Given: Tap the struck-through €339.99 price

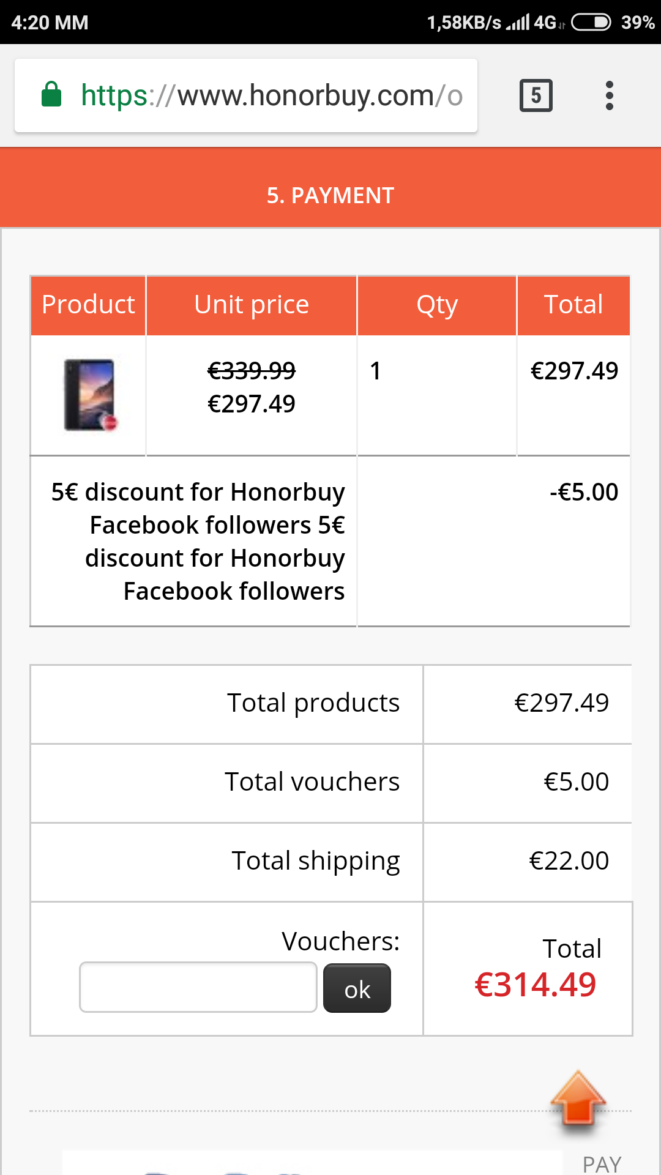Looking at the screenshot, I should [x=252, y=370].
